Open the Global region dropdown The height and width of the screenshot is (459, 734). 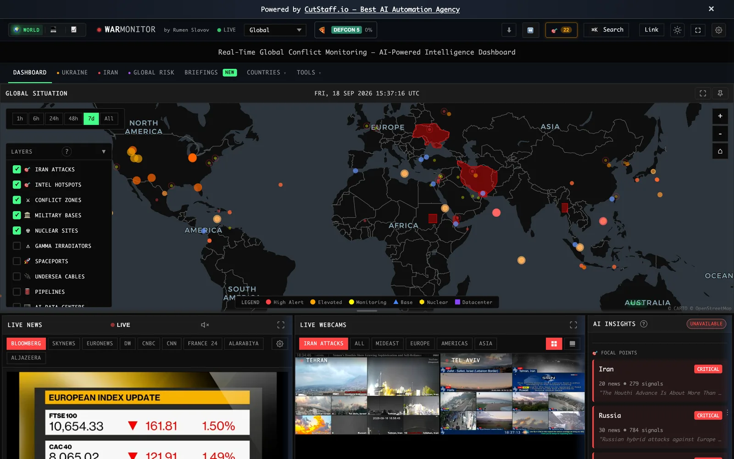coord(275,30)
